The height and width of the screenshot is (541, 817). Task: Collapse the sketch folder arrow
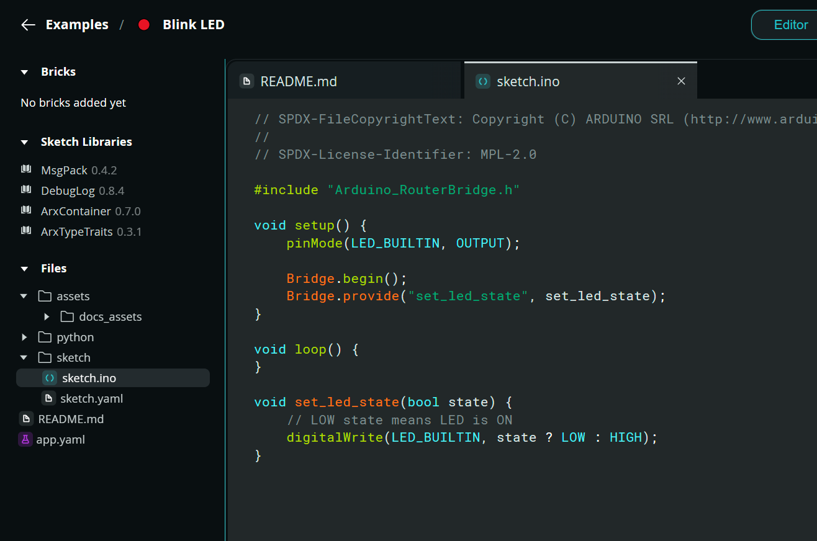tap(24, 357)
